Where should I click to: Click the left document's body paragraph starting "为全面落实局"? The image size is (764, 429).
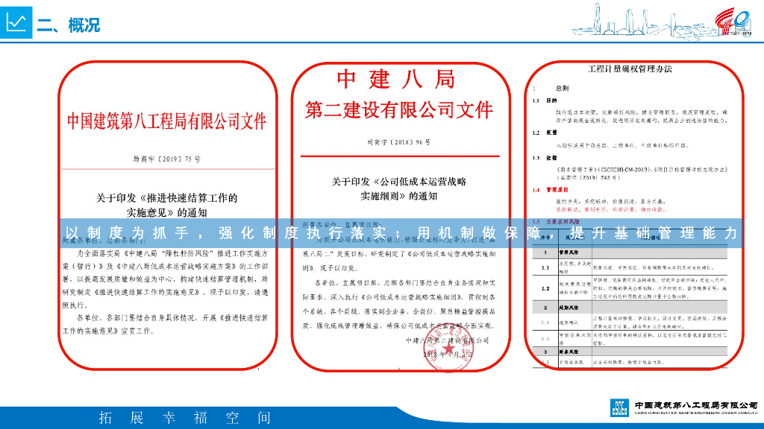click(166, 279)
